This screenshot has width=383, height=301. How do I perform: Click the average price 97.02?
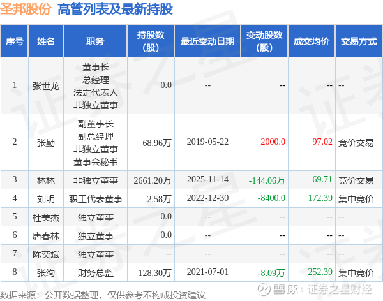coord(322,142)
